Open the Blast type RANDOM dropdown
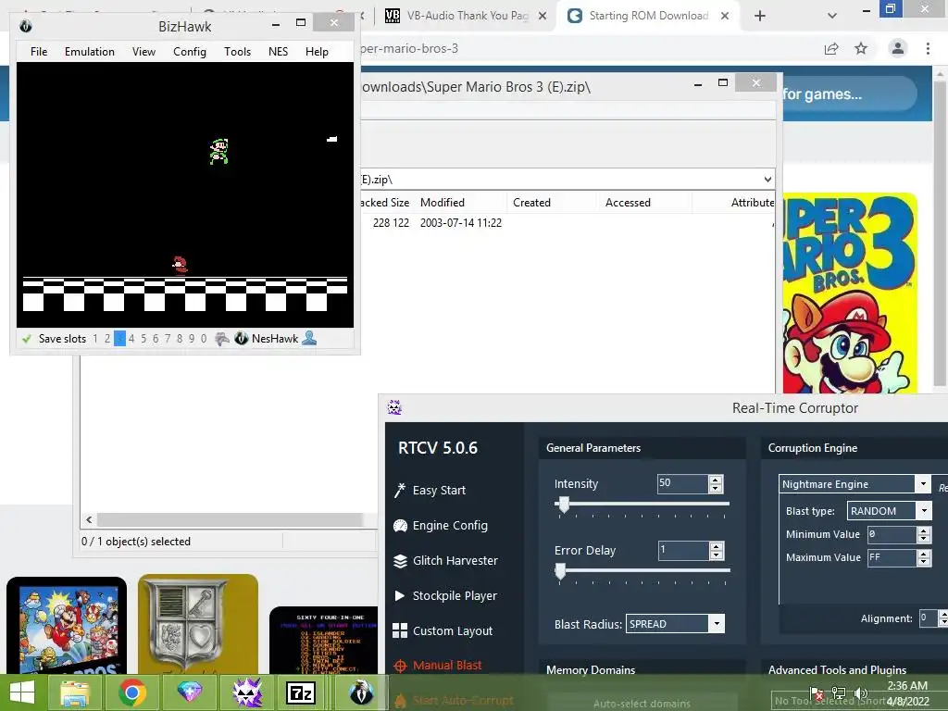This screenshot has height=711, width=948. point(924,511)
